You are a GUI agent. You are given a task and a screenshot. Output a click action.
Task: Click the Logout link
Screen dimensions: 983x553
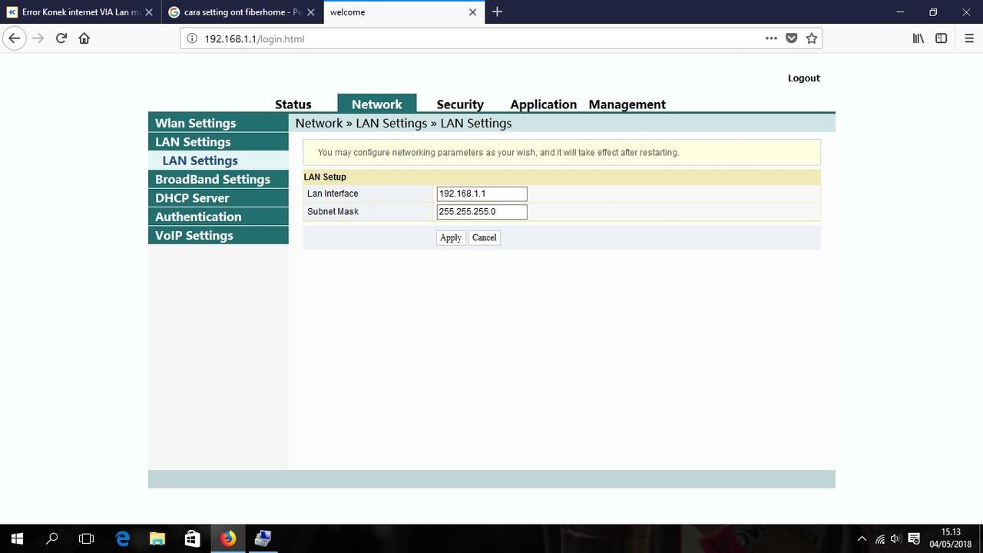(803, 78)
